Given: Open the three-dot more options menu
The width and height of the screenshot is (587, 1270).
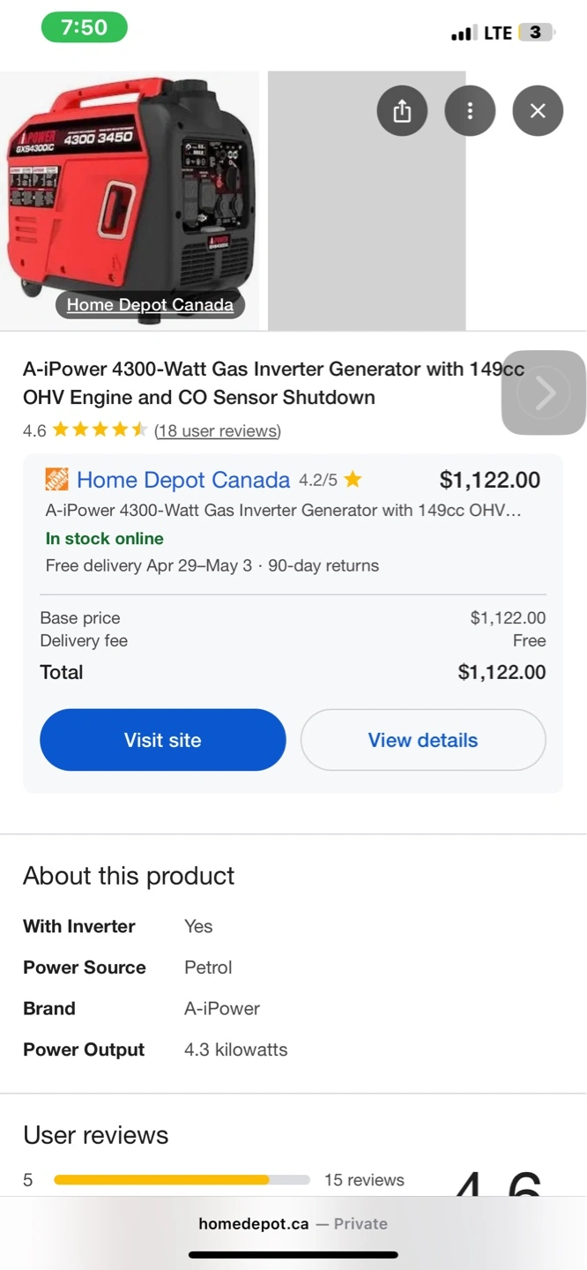Looking at the screenshot, I should 470,111.
